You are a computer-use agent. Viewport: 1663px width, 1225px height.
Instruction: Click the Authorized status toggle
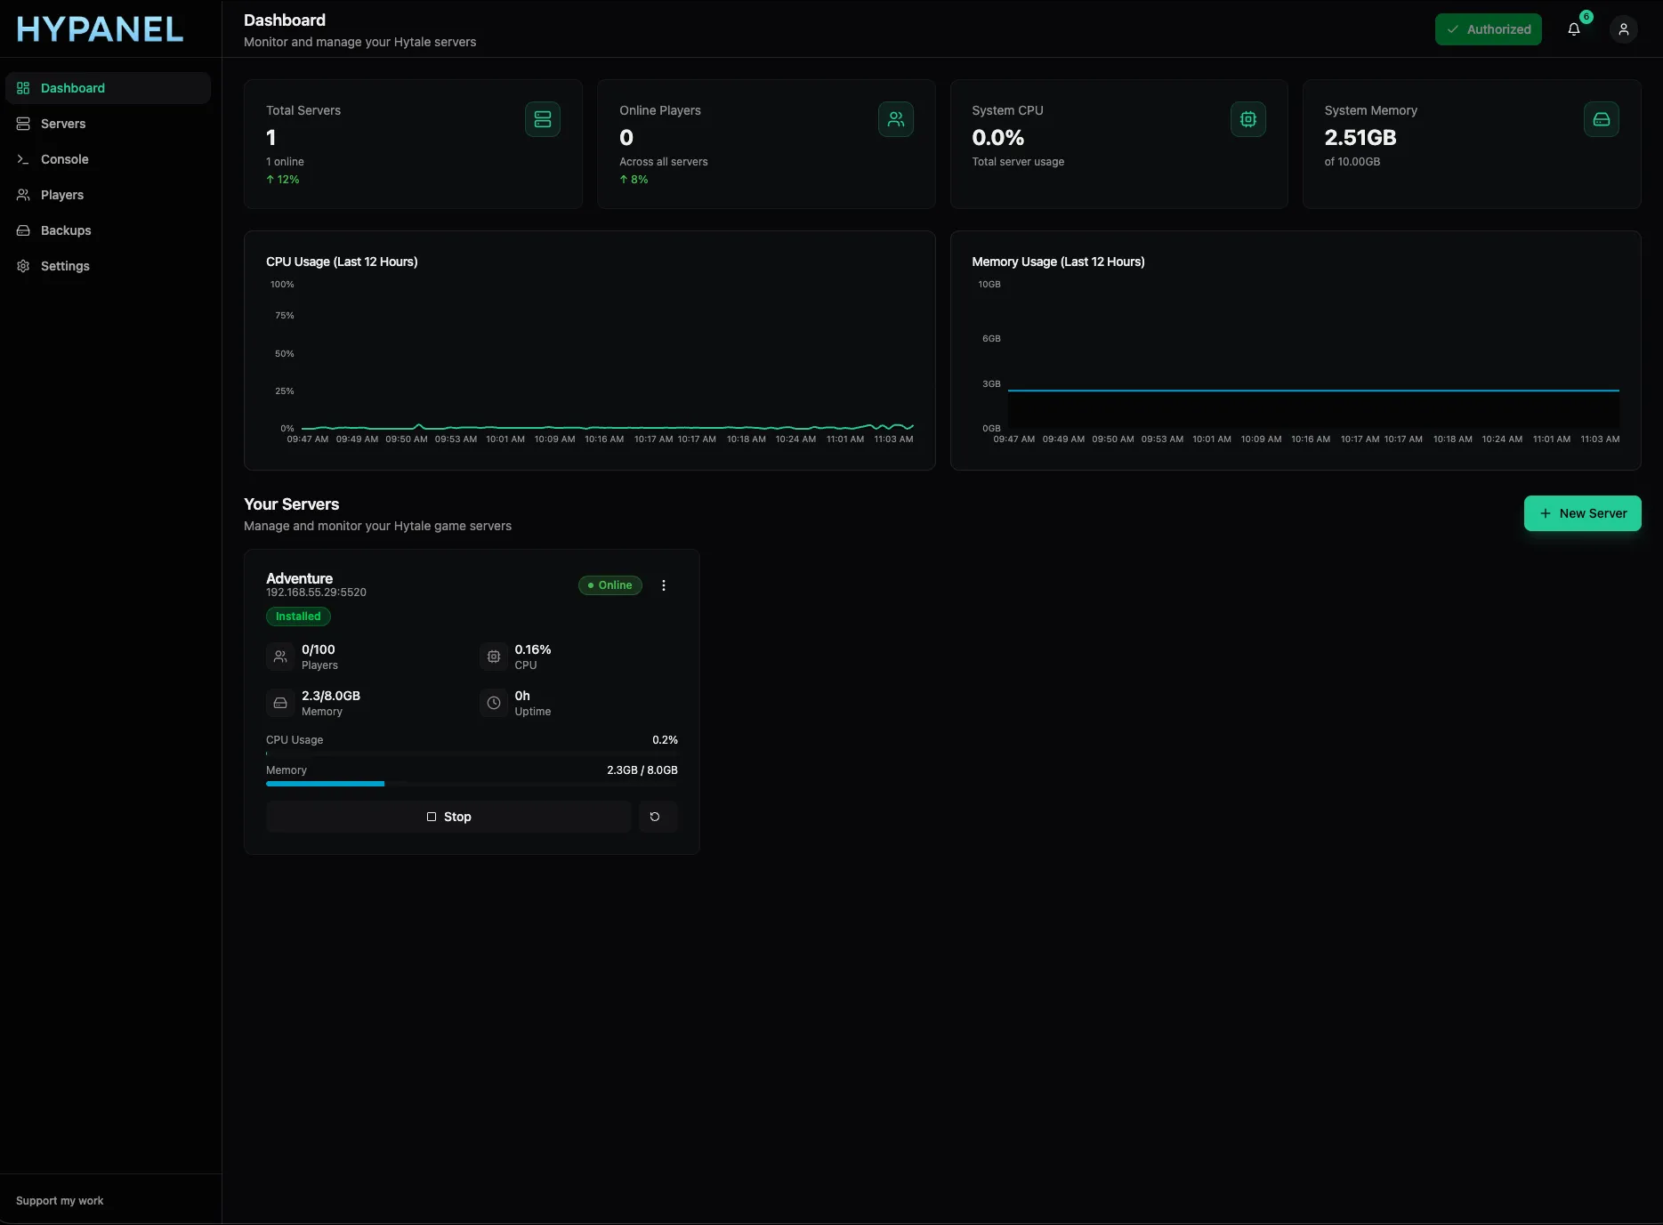coord(1488,29)
